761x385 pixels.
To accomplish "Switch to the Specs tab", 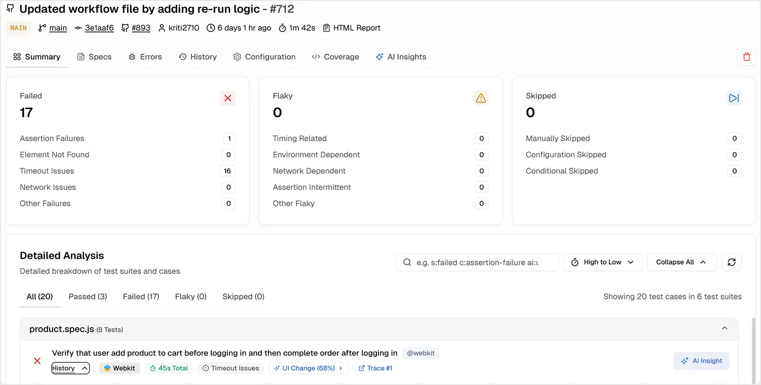I will (94, 57).
